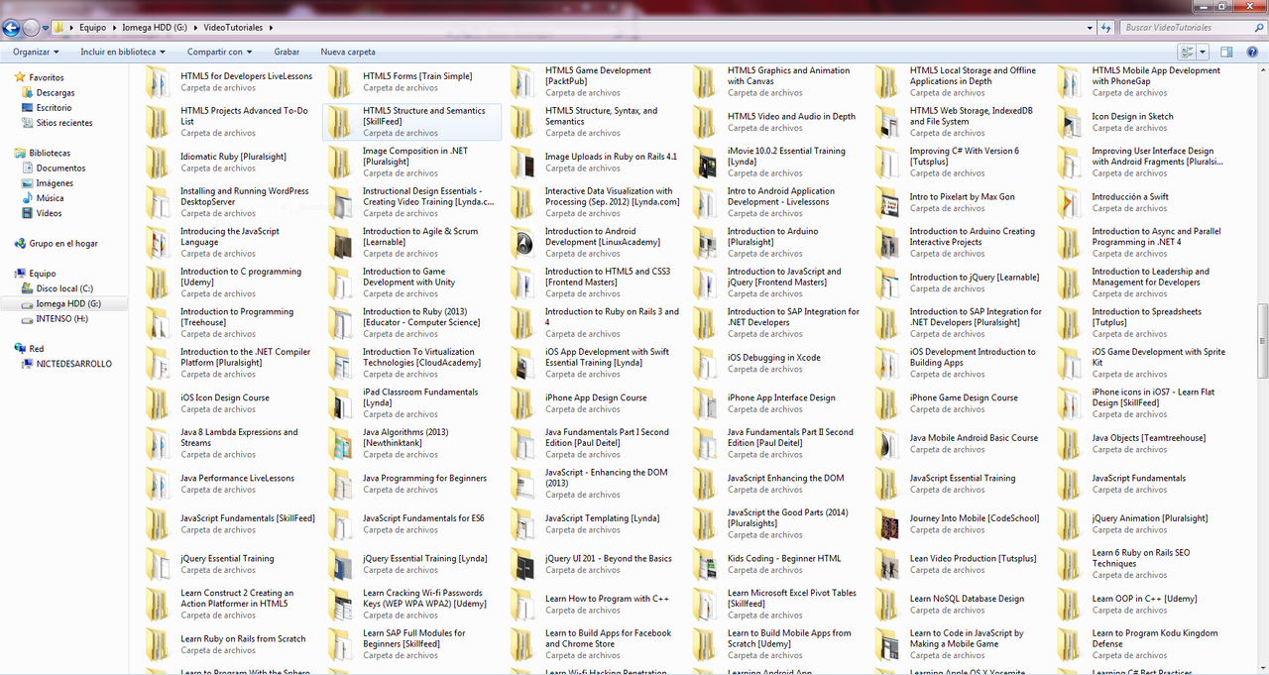The height and width of the screenshot is (675, 1269).
Task: Click VideoTutoriales in the address breadcrumb
Action: point(235,28)
